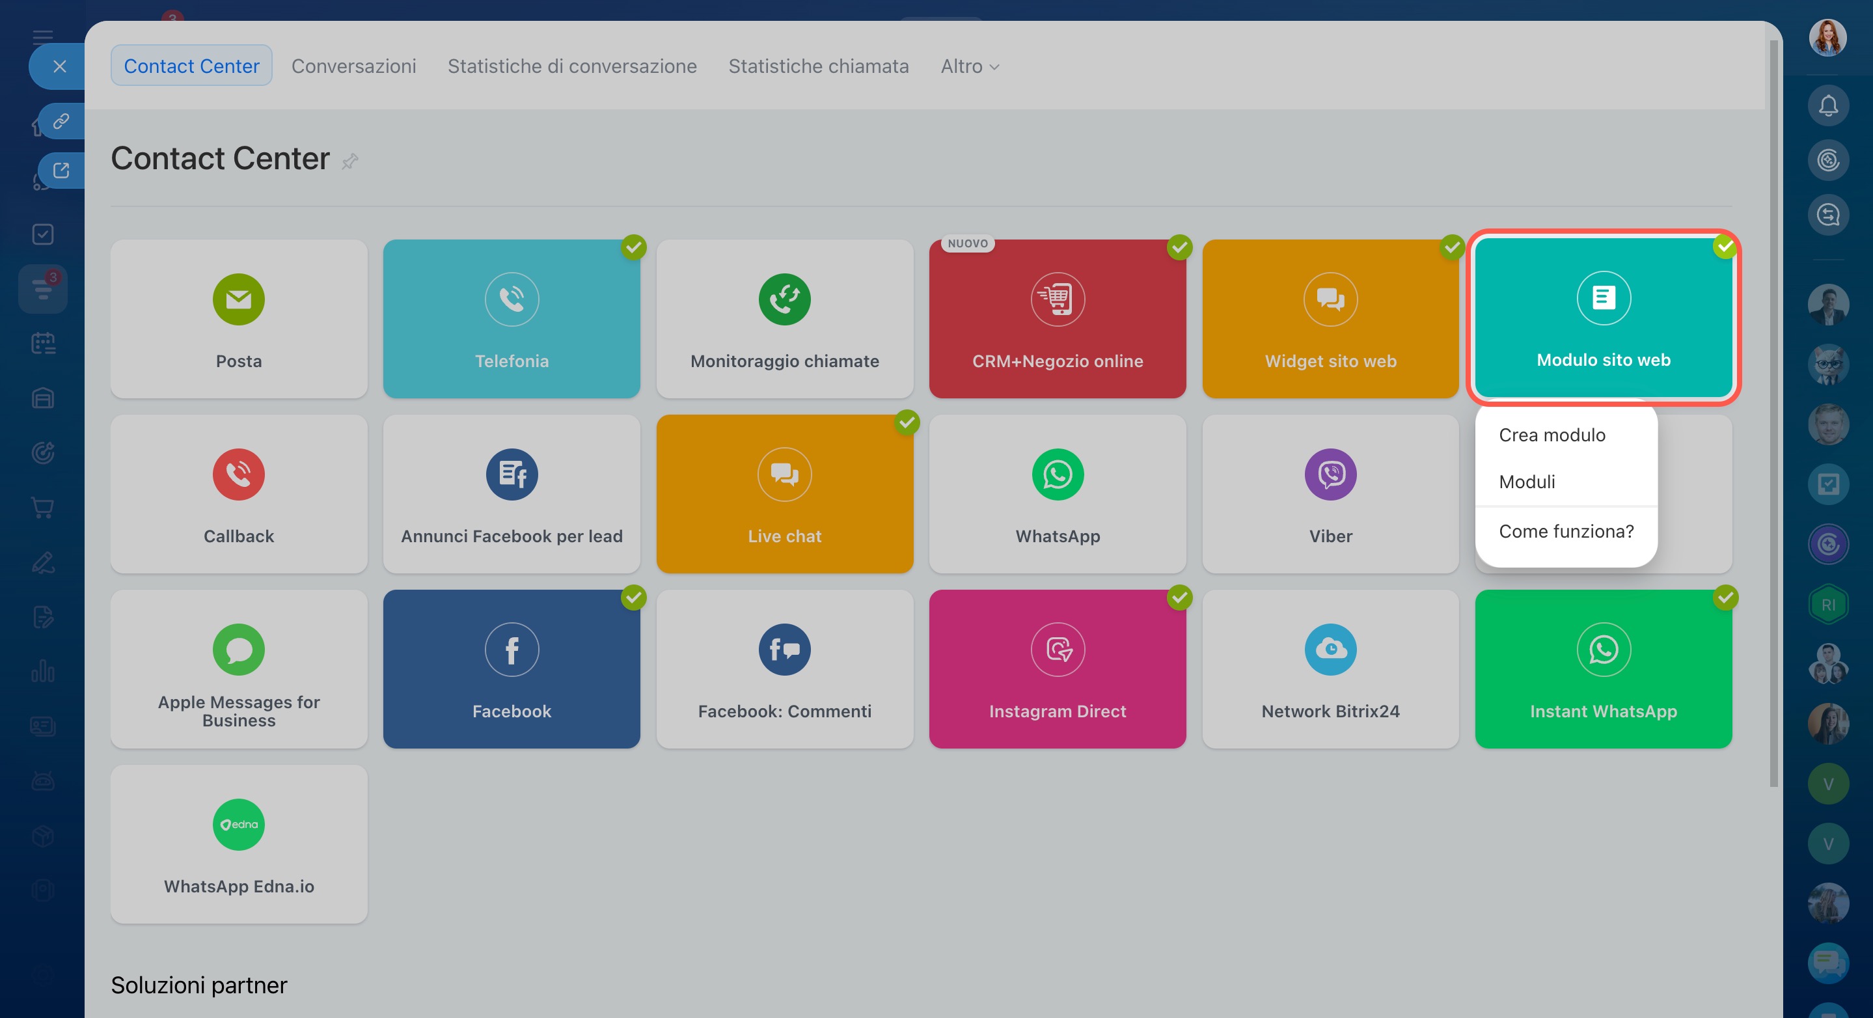The width and height of the screenshot is (1873, 1018).
Task: Click green checkmark on Facebook tile
Action: pos(633,598)
